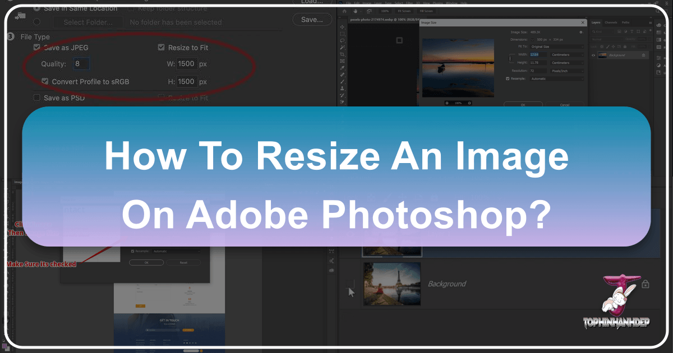Screen dimensions: 673x353
Task: Open the Resample method dropdown showing Automatic
Action: click(x=556, y=78)
